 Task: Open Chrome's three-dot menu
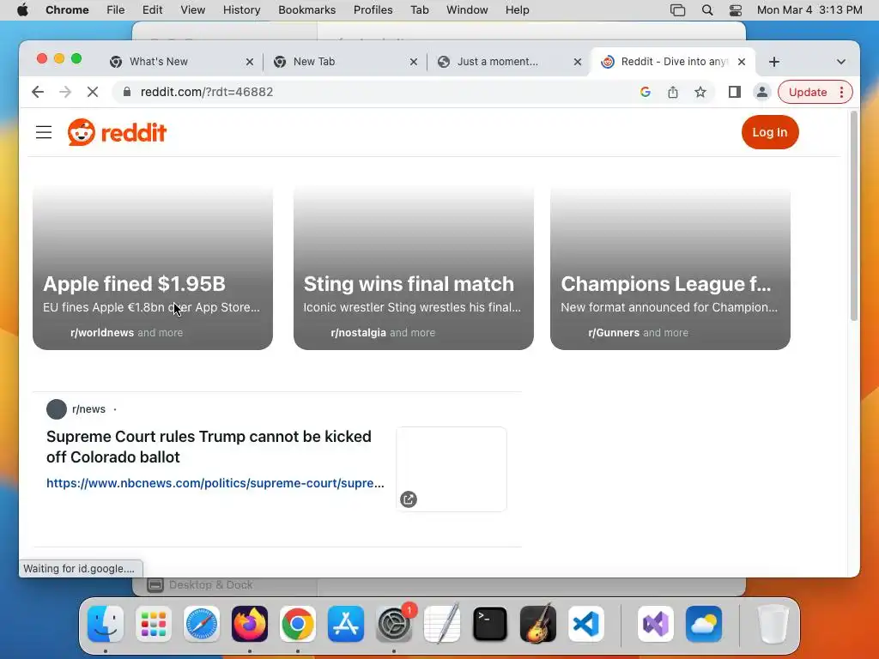(841, 92)
